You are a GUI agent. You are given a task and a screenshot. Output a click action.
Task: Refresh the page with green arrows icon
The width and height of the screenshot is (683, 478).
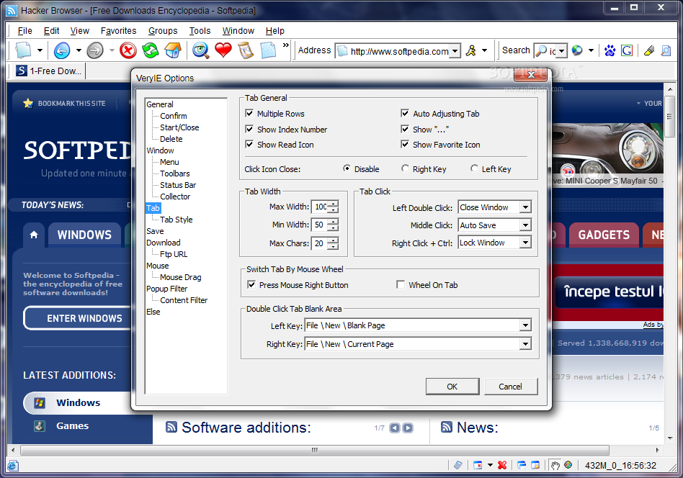coord(151,50)
